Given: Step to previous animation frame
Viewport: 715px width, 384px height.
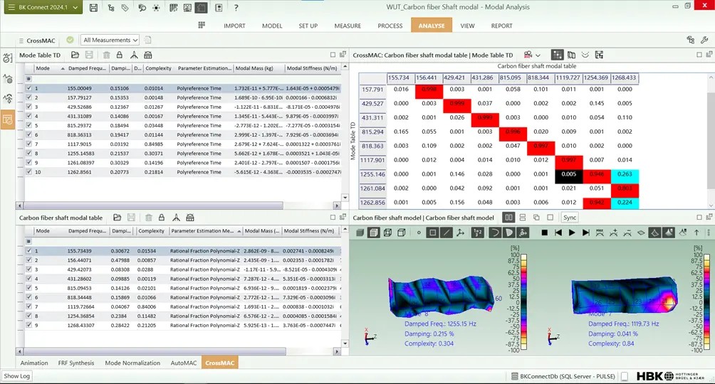Looking at the screenshot, I should coord(558,233).
